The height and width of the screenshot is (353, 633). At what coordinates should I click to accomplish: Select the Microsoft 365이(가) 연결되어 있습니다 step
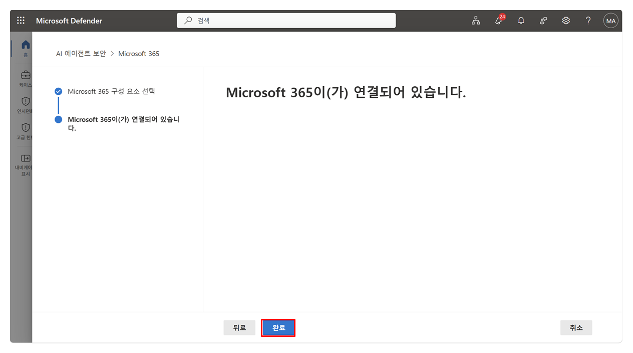click(123, 123)
